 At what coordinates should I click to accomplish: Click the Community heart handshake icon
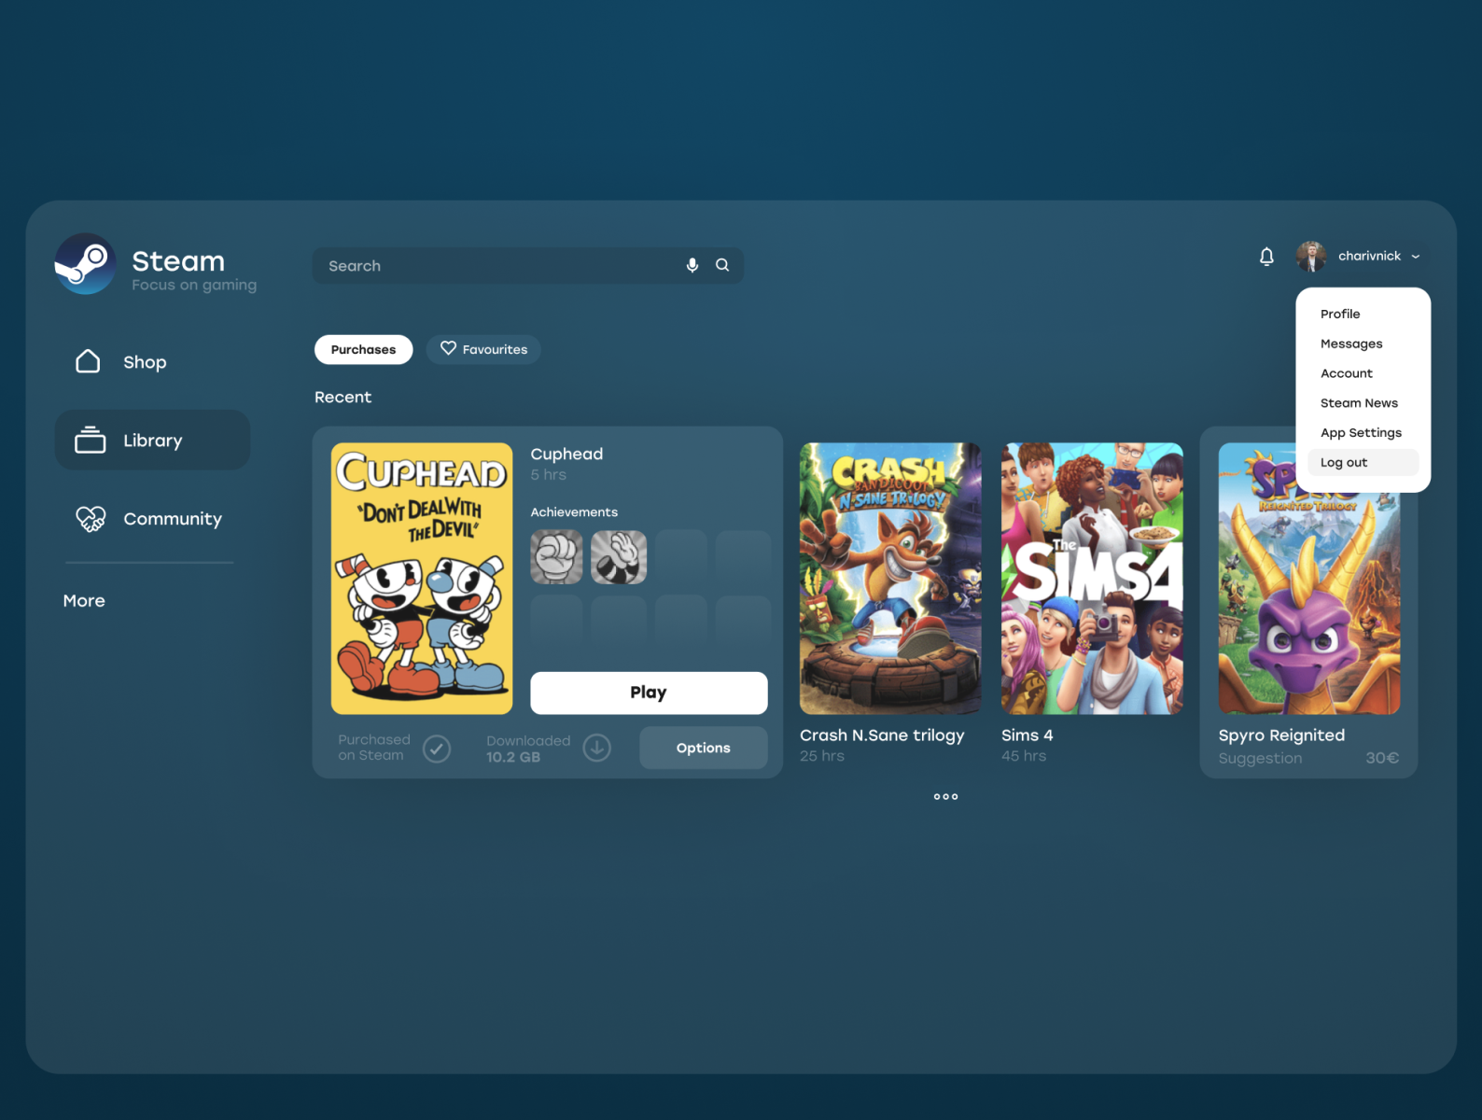[x=91, y=518]
